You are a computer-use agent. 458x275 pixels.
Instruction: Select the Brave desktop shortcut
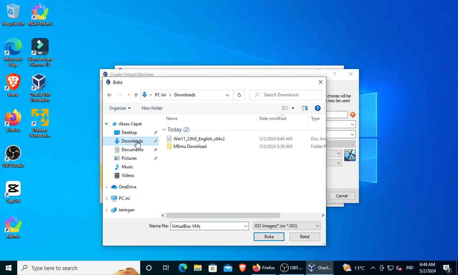click(13, 85)
